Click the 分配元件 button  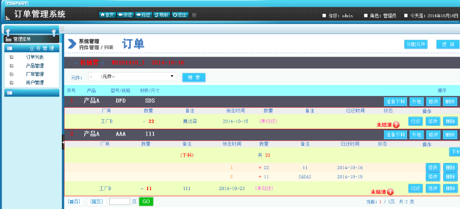pos(416,44)
